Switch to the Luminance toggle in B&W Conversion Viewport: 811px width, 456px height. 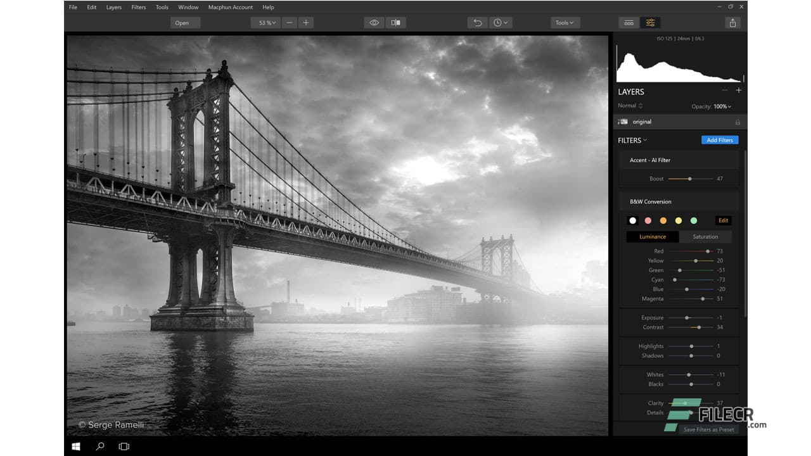[652, 236]
